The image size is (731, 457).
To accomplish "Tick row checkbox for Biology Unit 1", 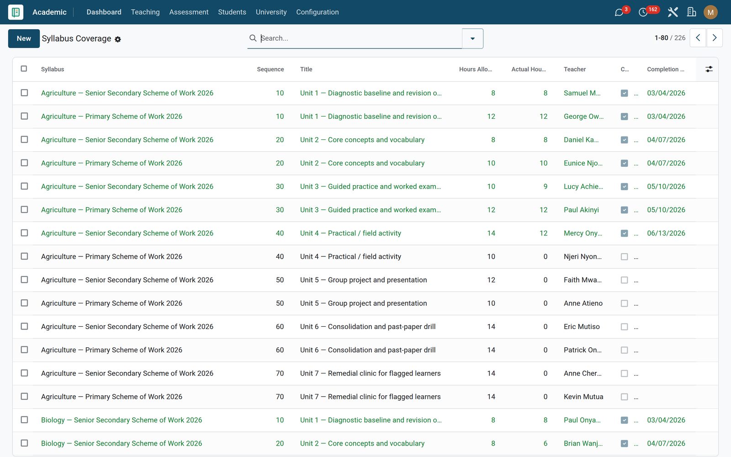I will point(24,420).
